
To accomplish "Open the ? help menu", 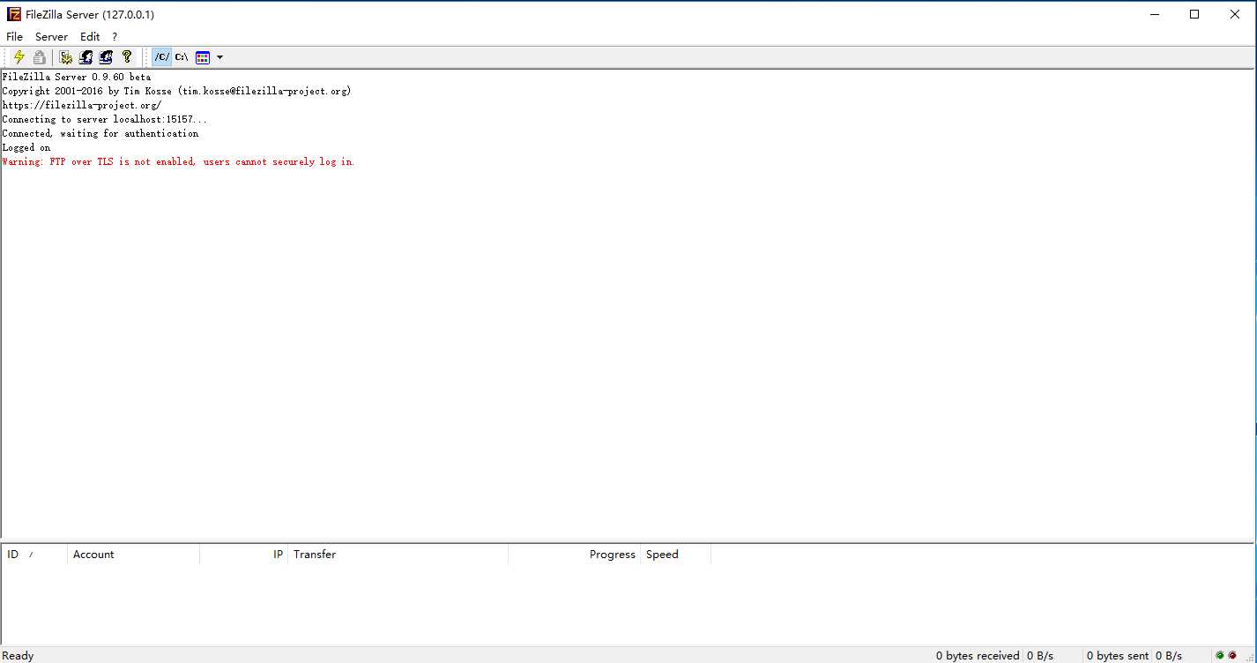I will click(115, 37).
